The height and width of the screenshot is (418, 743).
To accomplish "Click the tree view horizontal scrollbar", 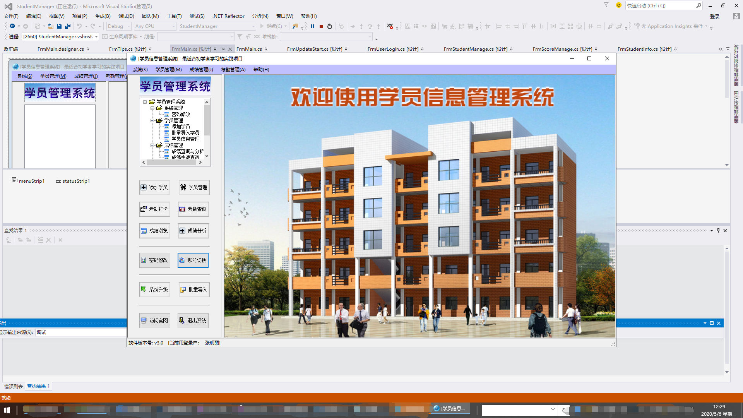I will click(172, 163).
